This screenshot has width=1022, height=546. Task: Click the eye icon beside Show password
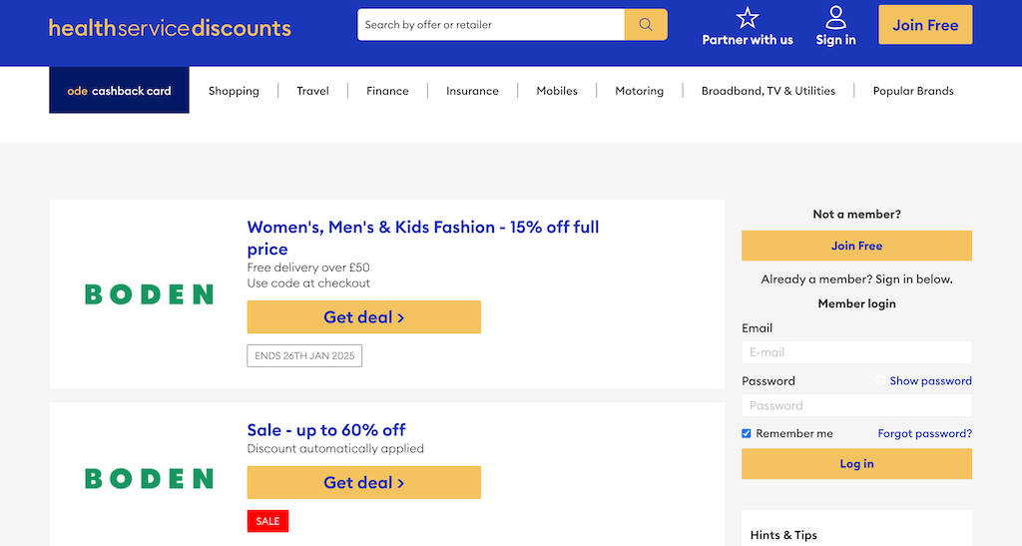(x=880, y=380)
